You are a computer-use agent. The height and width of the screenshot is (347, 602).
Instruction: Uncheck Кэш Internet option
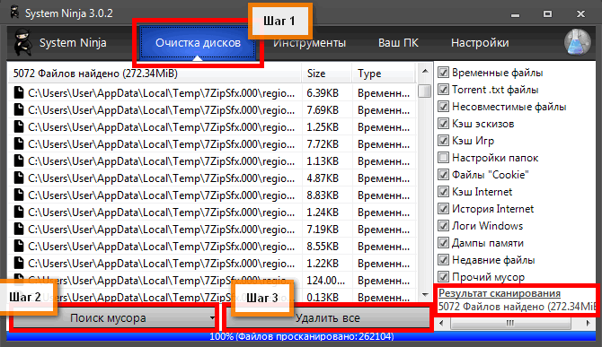pos(444,192)
